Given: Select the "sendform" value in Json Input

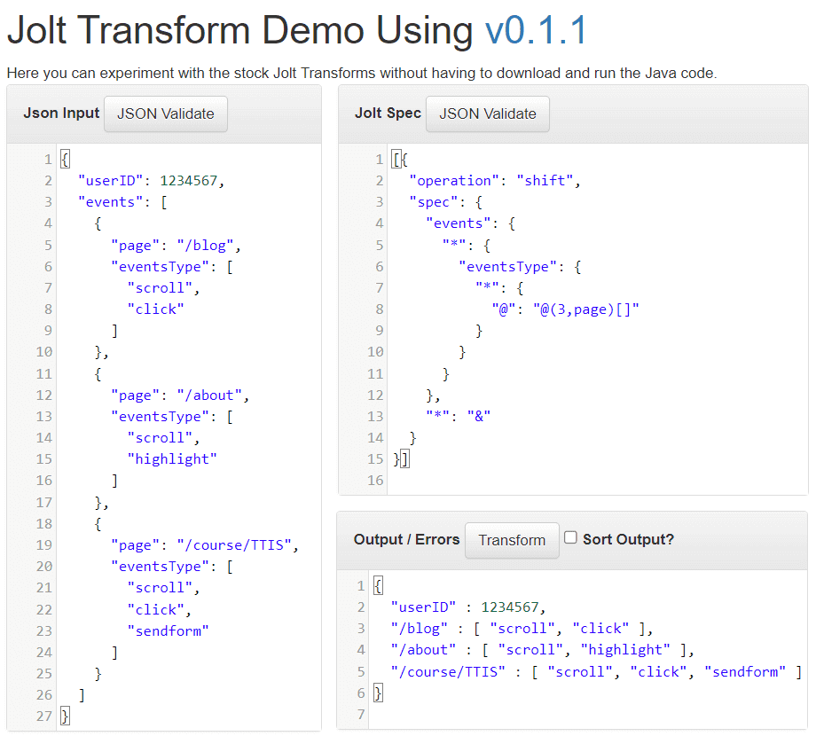Looking at the screenshot, I should (169, 631).
